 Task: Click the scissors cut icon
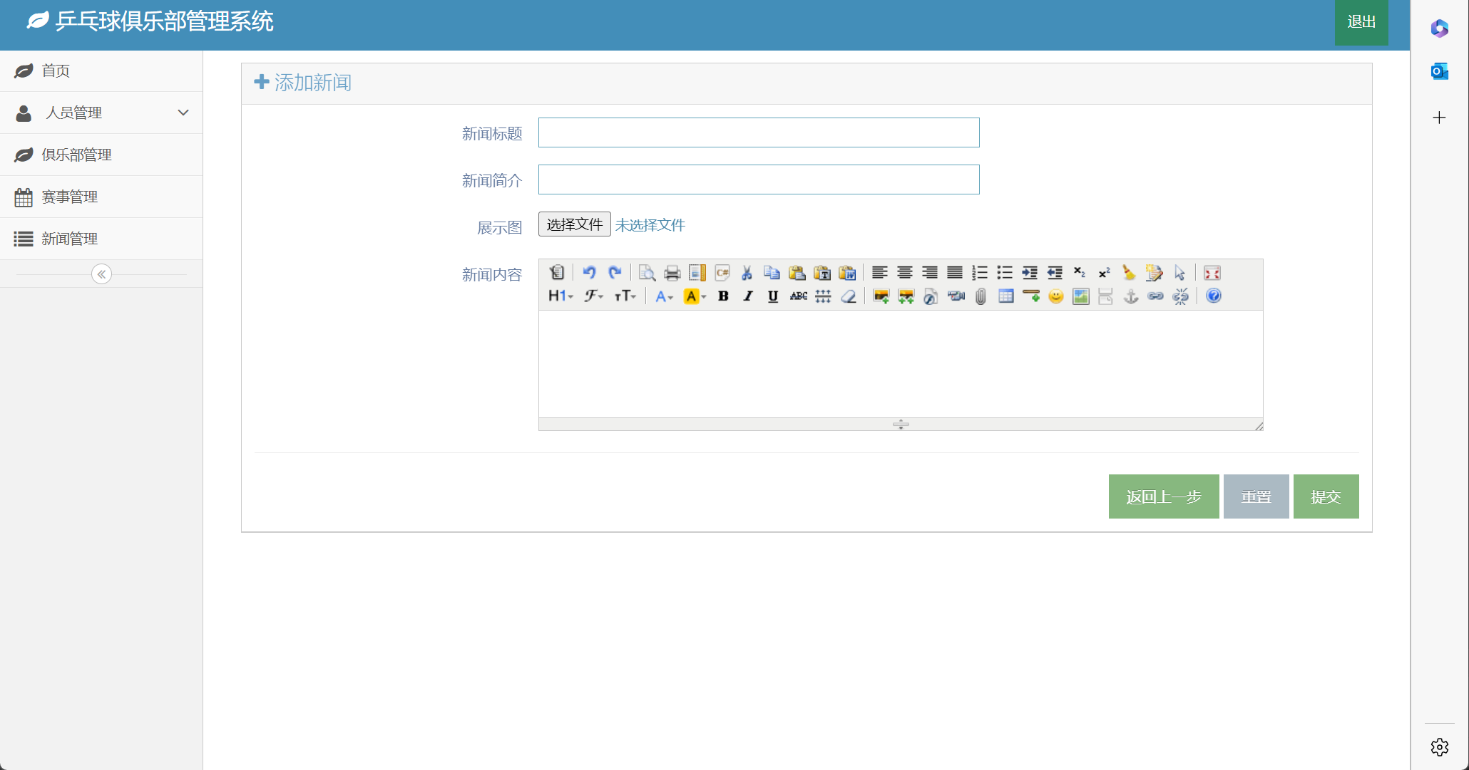(747, 273)
